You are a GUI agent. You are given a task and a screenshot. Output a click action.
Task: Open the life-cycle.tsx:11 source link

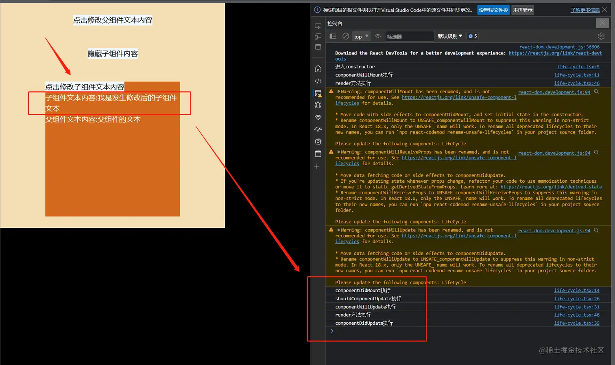pyautogui.click(x=577, y=75)
